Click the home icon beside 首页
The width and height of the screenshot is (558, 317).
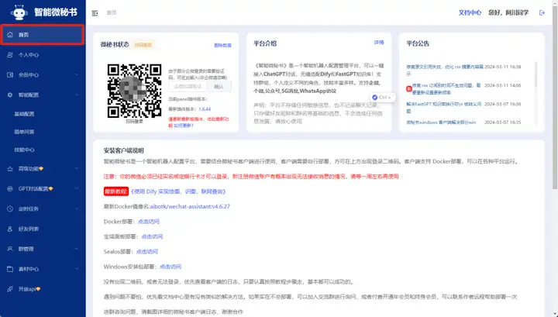[x=10, y=35]
